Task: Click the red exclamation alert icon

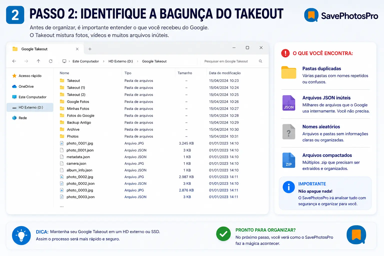Action: [285, 53]
